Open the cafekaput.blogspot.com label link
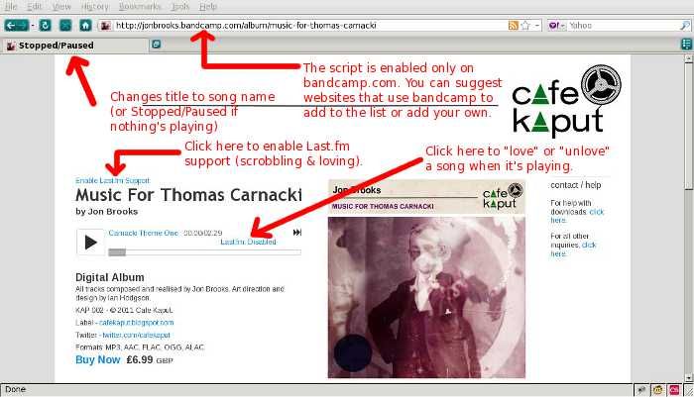The image size is (694, 397). coord(137,323)
